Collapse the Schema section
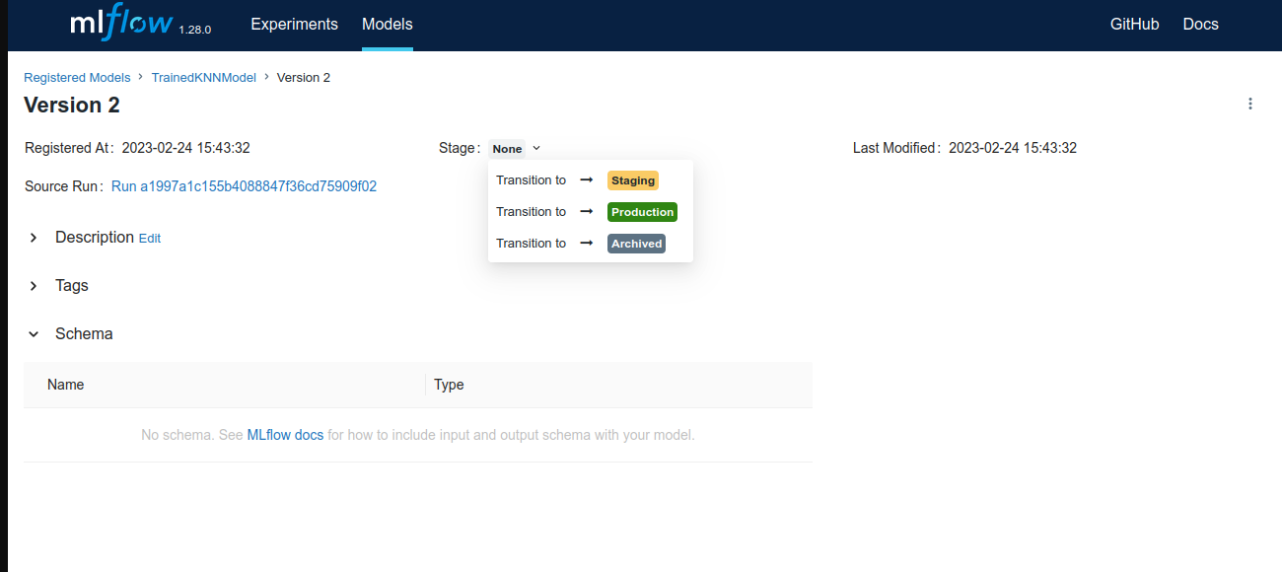Viewport: 1282px width, 572px height. (34, 334)
